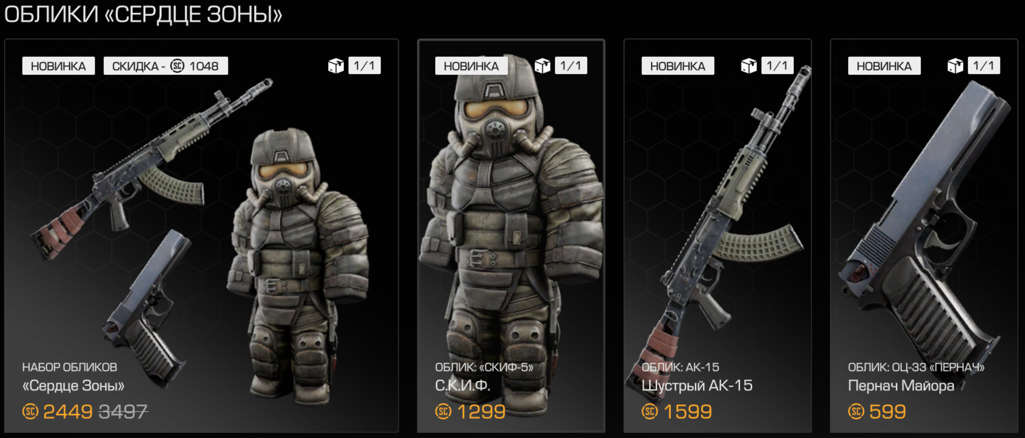
Task: Click SC currency icon beside 1299 price
Action: click(x=443, y=412)
